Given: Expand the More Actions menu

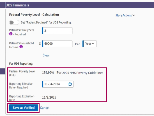Looking at the screenshot, I should tap(125, 15).
